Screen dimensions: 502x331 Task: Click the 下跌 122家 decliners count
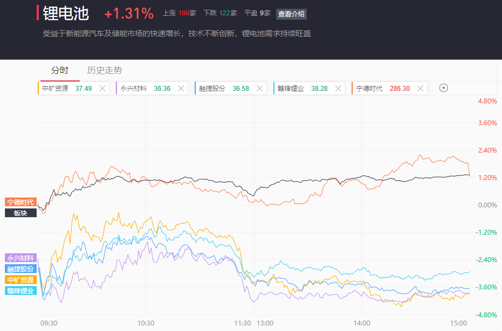click(220, 13)
